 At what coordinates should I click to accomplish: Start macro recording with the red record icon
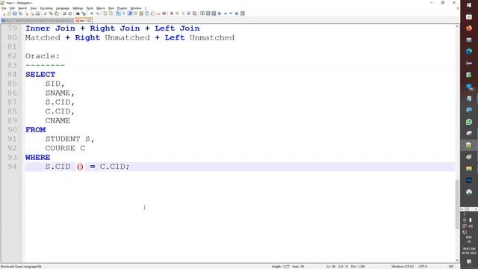point(171,13)
